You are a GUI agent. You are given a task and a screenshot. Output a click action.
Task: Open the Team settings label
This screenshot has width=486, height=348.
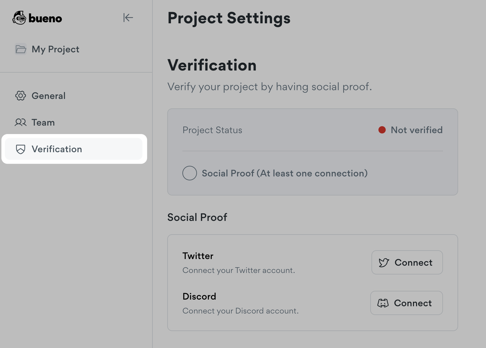[x=43, y=123]
